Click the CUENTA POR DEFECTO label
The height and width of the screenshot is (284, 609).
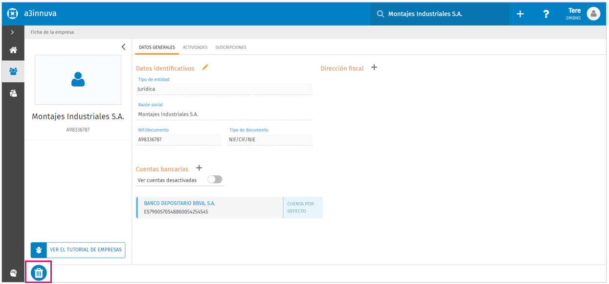click(x=301, y=208)
